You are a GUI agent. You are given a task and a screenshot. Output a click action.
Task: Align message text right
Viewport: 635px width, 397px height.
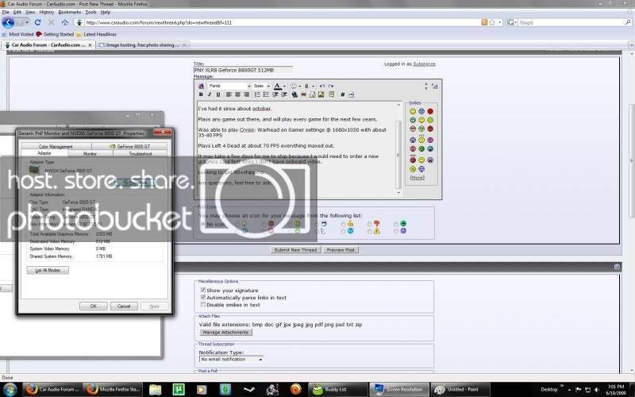(x=247, y=94)
